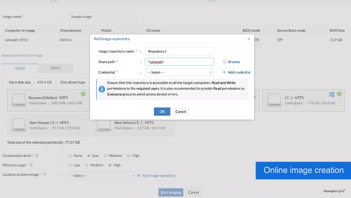
Task: Click the C: drive disk icon
Action: [274, 100]
